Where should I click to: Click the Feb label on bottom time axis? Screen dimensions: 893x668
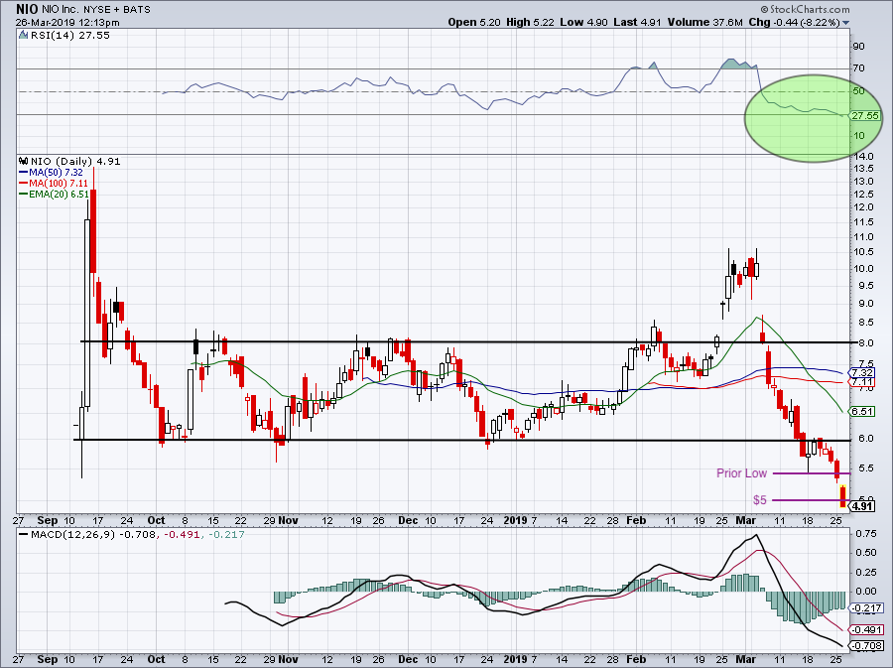pyautogui.click(x=636, y=659)
